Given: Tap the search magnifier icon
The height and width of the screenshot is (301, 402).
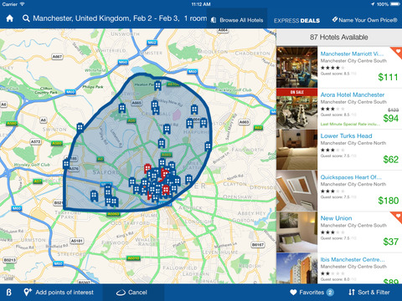Looking at the screenshot, I should point(26,18).
